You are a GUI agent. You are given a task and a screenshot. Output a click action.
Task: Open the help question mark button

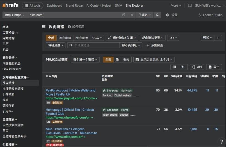click(x=221, y=142)
